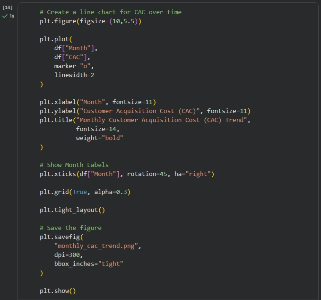
Task: Click the df["Month"] argument in plt.plot
Action: (76, 48)
